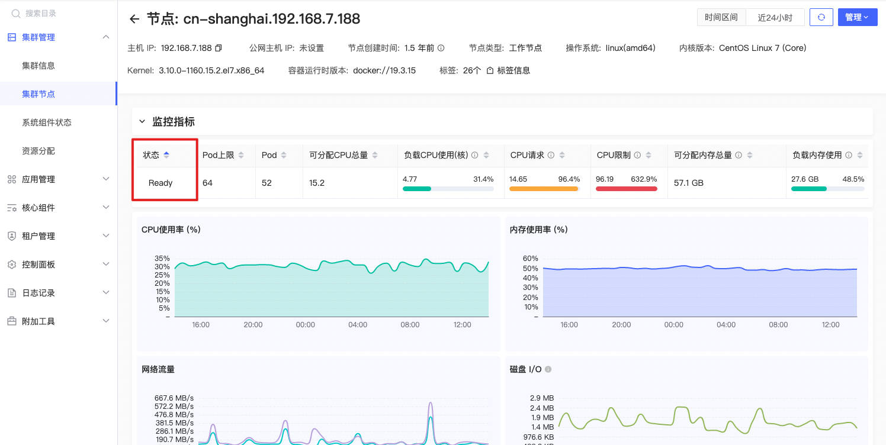Sort by CPU请求 column arrows
The width and height of the screenshot is (886, 445).
click(561, 155)
